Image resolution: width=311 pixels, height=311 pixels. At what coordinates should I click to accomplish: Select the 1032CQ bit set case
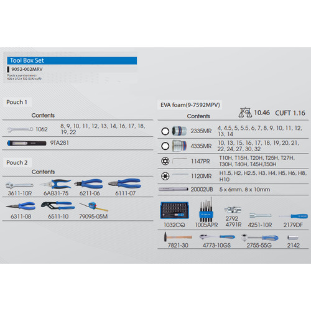point(174,210)
